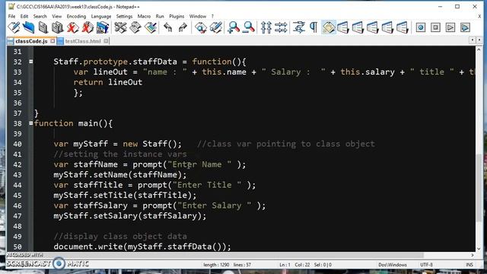487x274 pixels.
Task: Play back recorded macro
Action: tap(450, 27)
